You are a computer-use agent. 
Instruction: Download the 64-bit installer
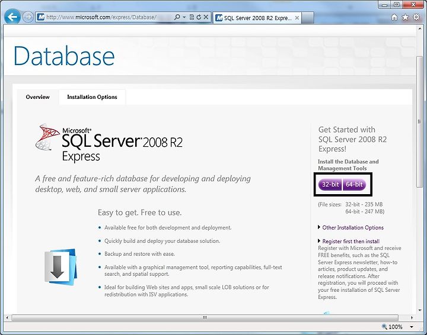click(354, 185)
